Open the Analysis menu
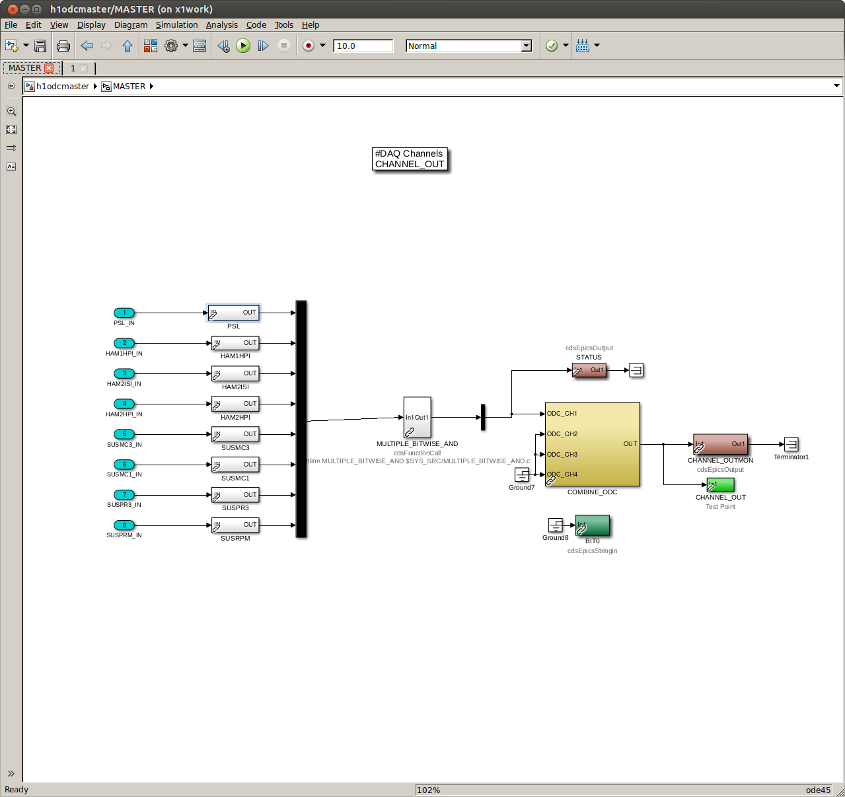The image size is (845, 797). [x=221, y=25]
